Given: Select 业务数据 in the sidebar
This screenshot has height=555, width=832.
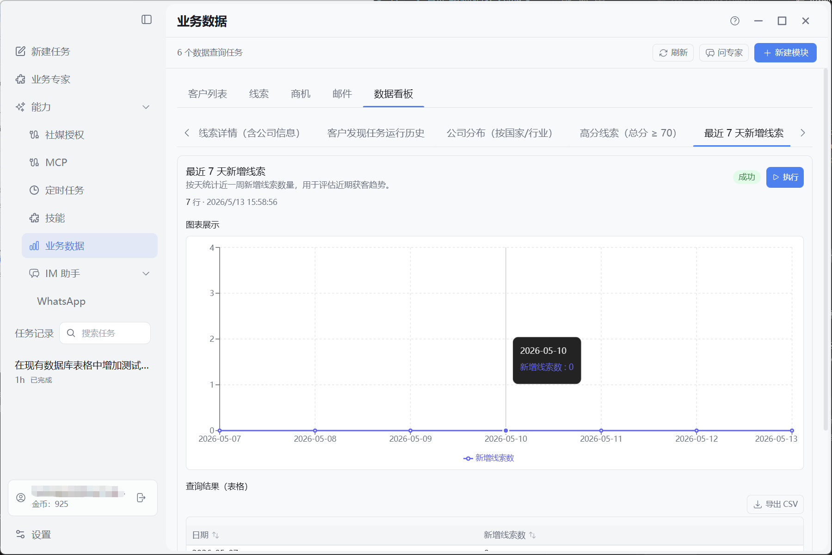Looking at the screenshot, I should pyautogui.click(x=90, y=246).
